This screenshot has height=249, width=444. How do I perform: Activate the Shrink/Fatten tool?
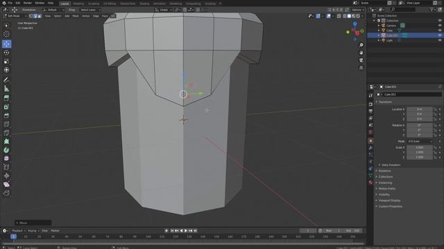[6, 176]
